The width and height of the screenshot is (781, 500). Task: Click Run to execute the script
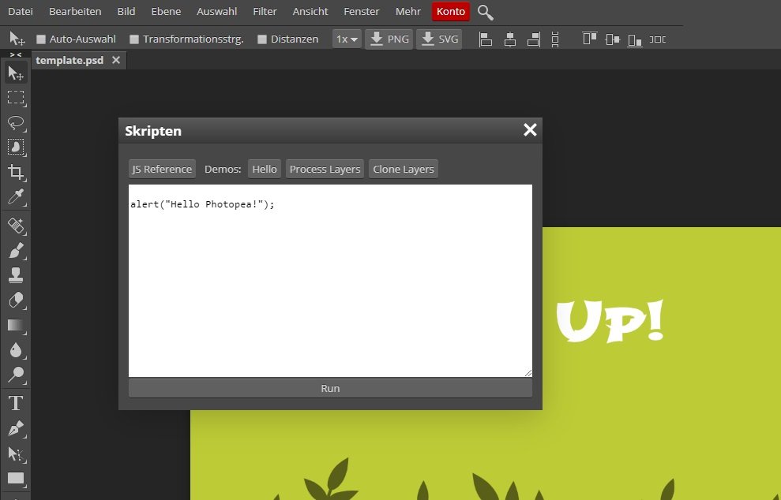click(x=330, y=389)
